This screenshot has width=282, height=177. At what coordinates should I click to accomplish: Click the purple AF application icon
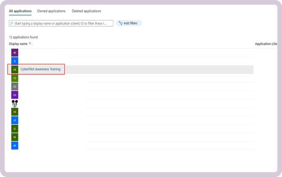(15, 53)
